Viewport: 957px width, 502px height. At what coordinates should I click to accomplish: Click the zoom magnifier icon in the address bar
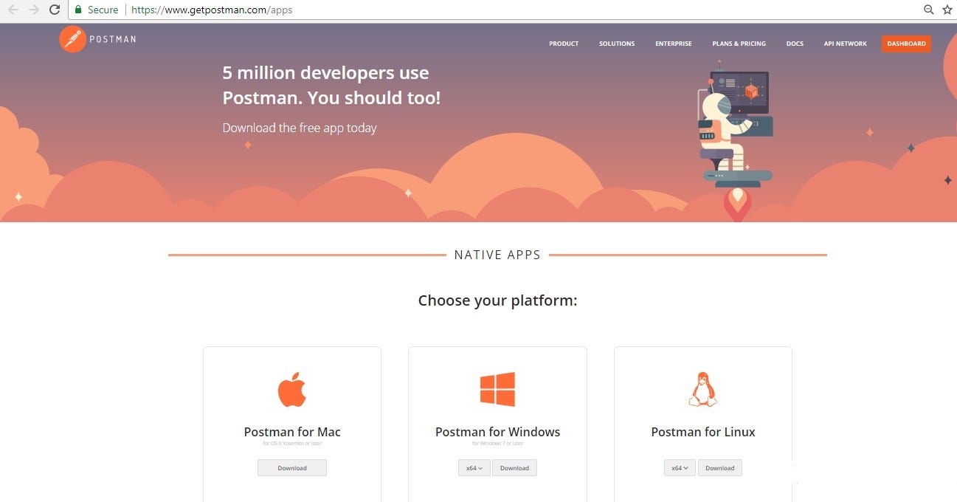[928, 10]
